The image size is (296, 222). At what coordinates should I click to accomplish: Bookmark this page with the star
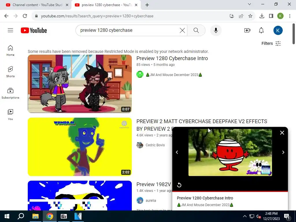point(250,16)
